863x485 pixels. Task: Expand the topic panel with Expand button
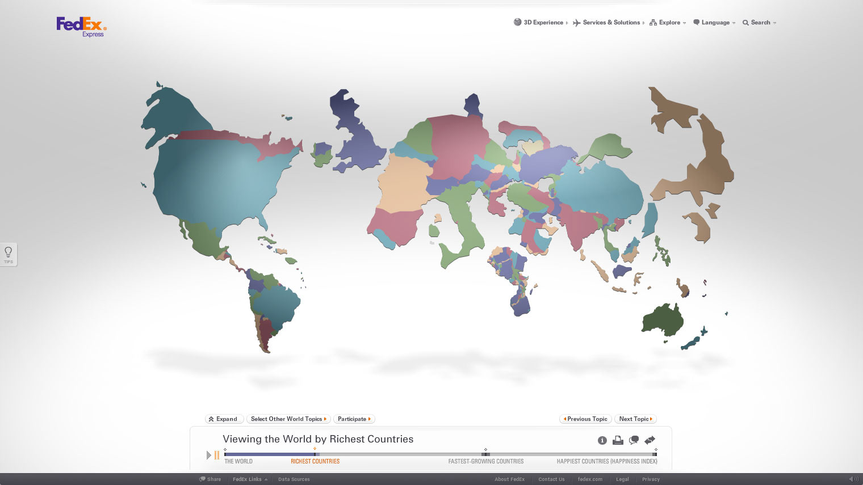[224, 419]
